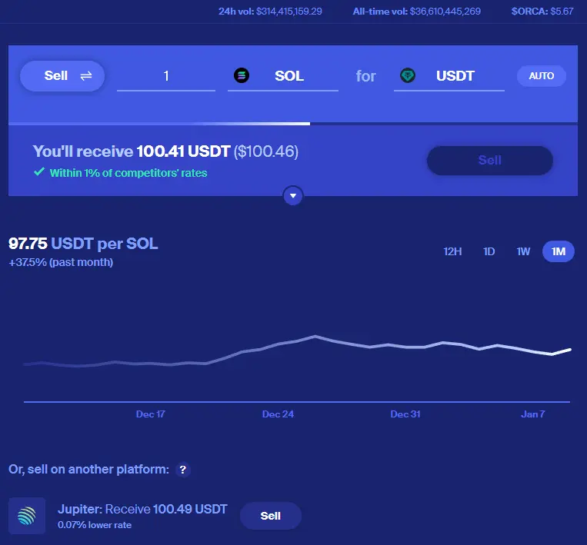
Task: Click the Jan 7 chart axis label
Action: tap(532, 414)
